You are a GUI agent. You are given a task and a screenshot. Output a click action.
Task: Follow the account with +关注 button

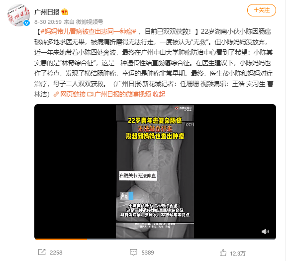261,10
